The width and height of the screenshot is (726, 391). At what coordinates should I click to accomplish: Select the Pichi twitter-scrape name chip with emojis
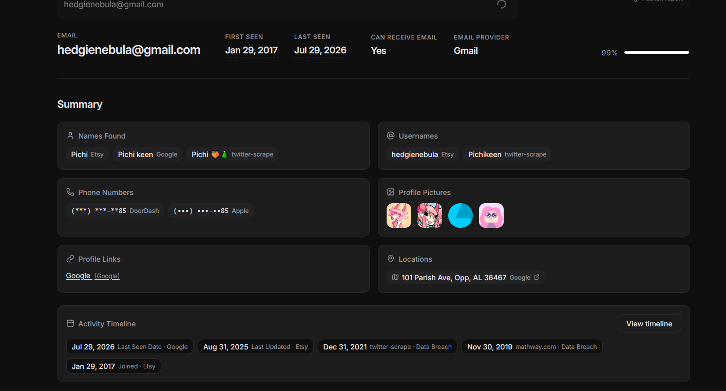coord(233,154)
